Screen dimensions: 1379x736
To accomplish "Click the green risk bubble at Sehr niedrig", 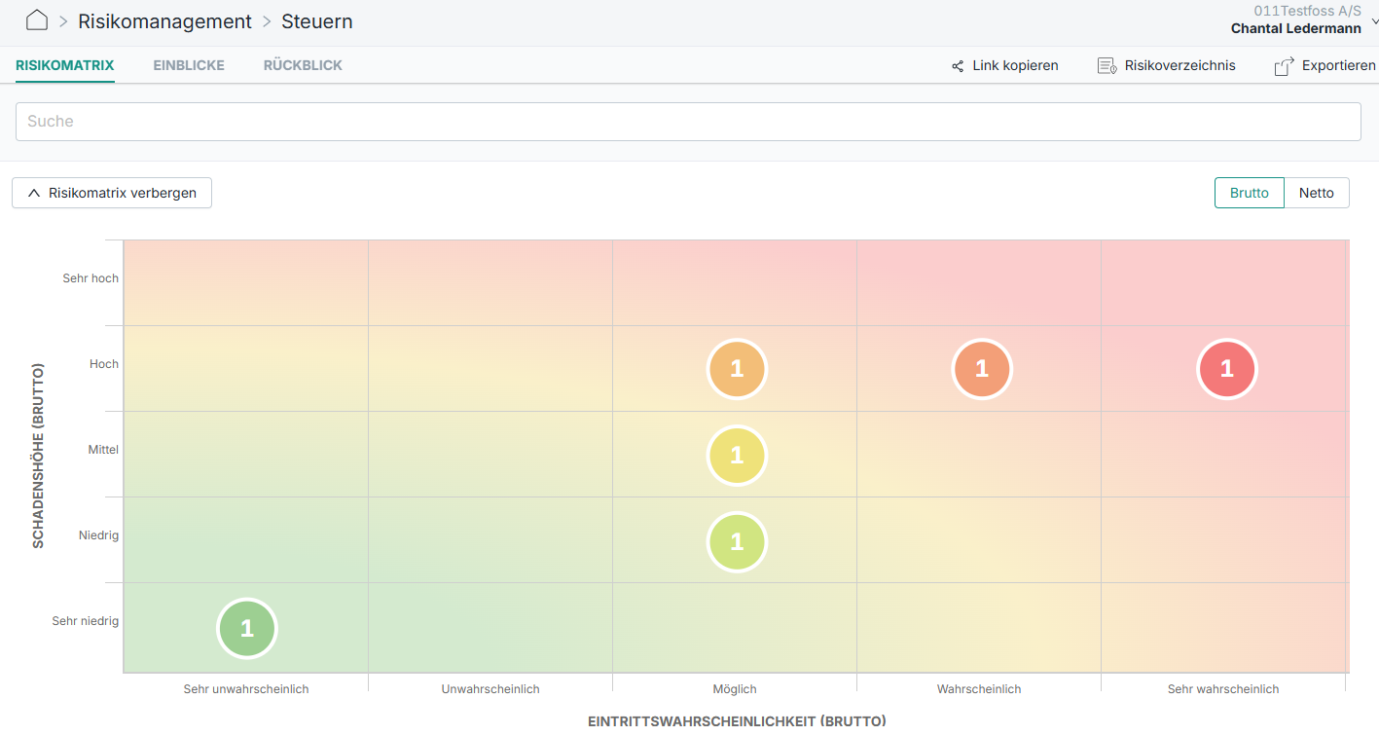I will [x=247, y=628].
